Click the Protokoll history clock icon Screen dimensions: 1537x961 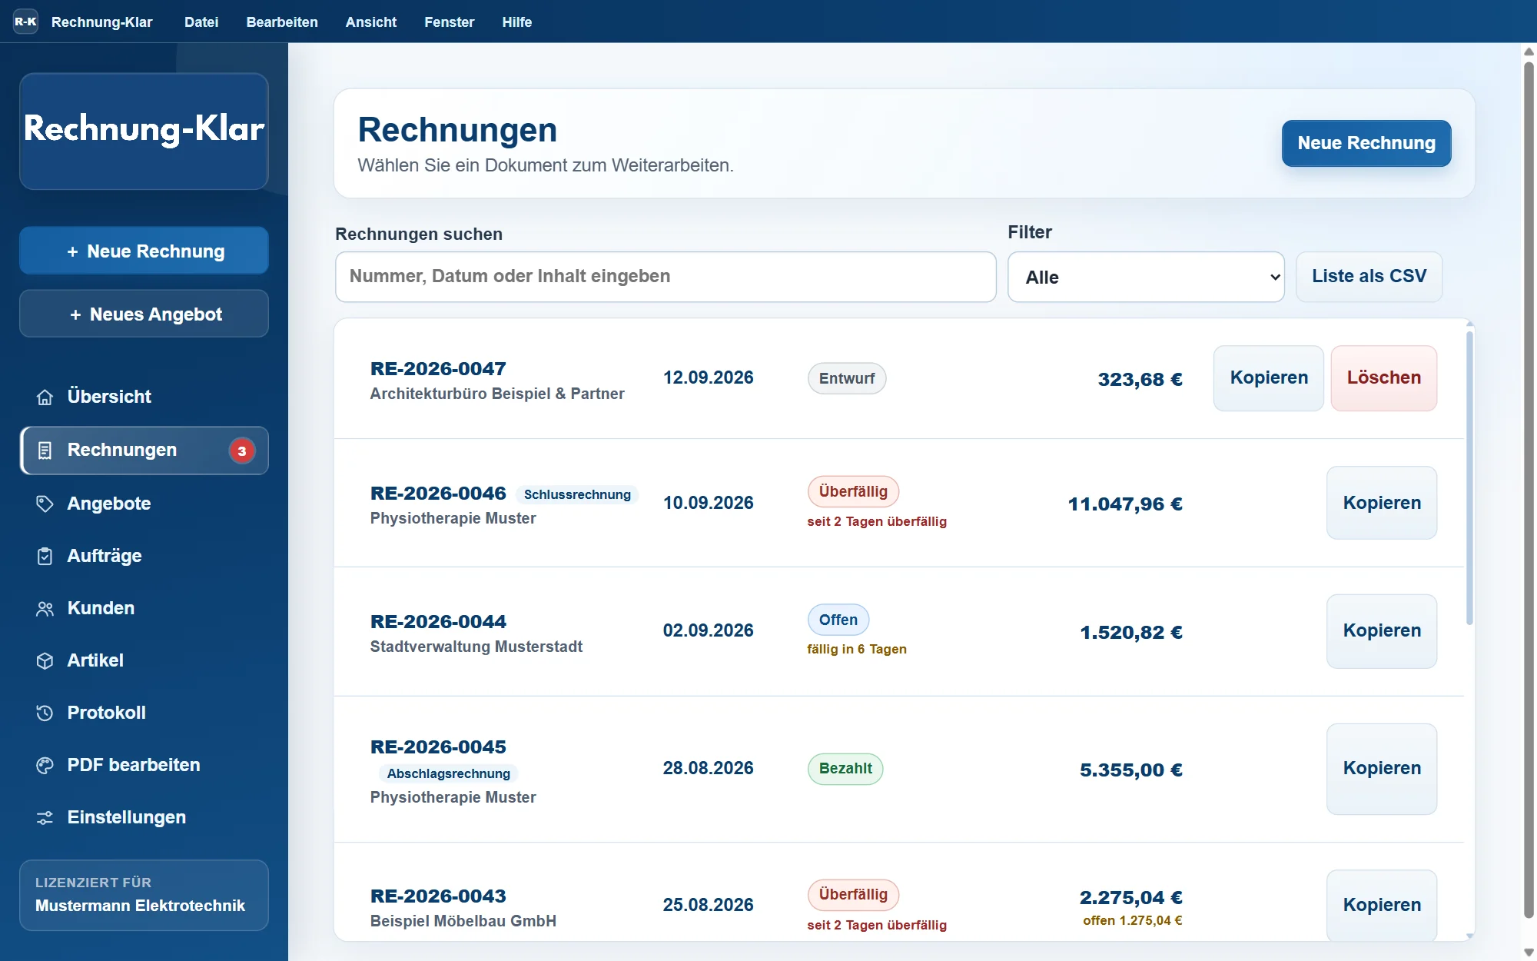[45, 713]
